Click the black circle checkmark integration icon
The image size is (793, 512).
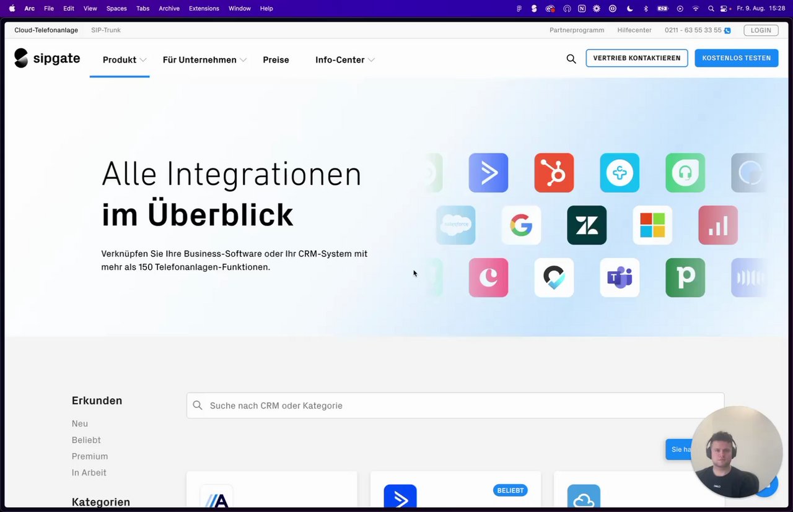554,277
